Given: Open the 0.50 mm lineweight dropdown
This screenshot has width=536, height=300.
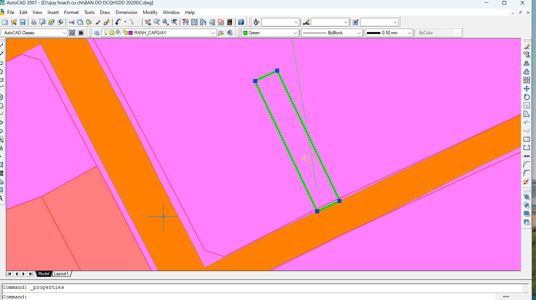Looking at the screenshot, I should click(x=409, y=33).
